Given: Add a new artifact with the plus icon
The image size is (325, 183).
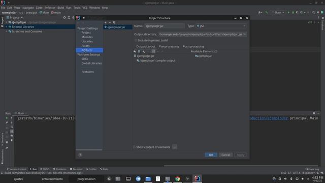Looking at the screenshot, I should [x=106, y=22].
